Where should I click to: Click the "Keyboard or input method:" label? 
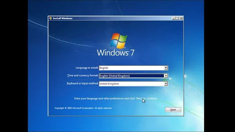pos(83,83)
